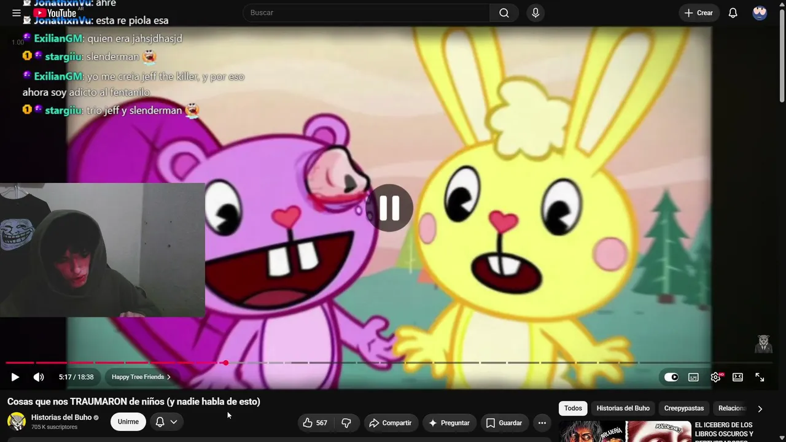Open the more actions three-dot menu
Image resolution: width=786 pixels, height=442 pixels.
click(x=542, y=422)
